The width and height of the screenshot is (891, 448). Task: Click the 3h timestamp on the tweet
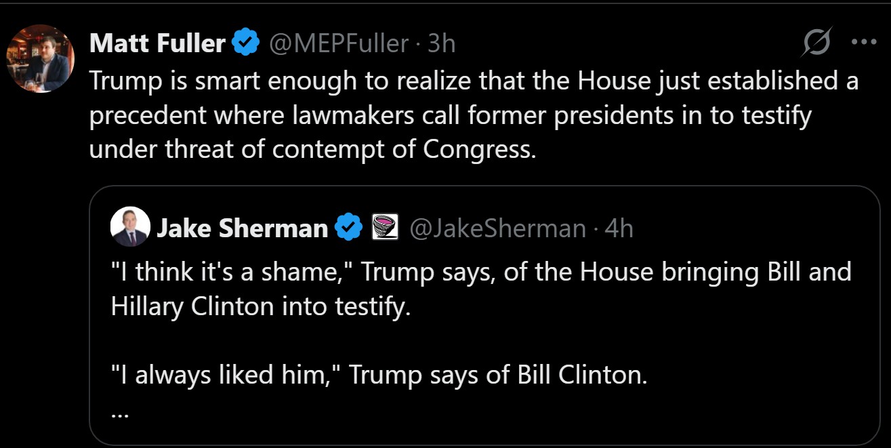442,44
